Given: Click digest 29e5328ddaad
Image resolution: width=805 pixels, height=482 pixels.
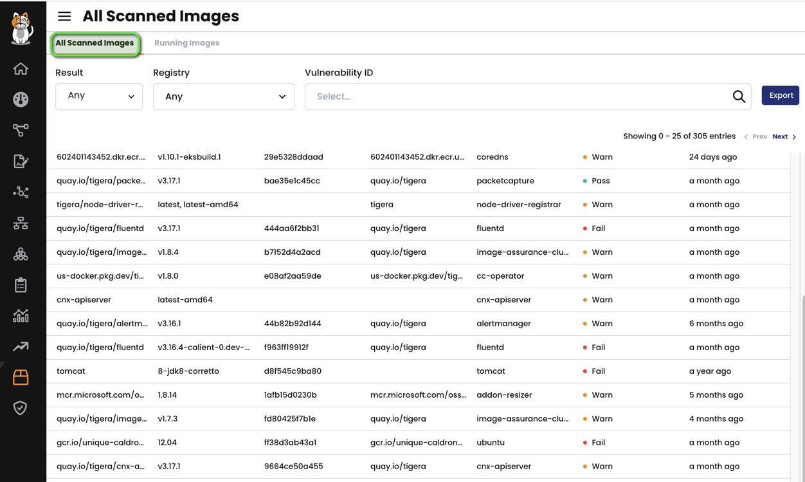Looking at the screenshot, I should [293, 157].
